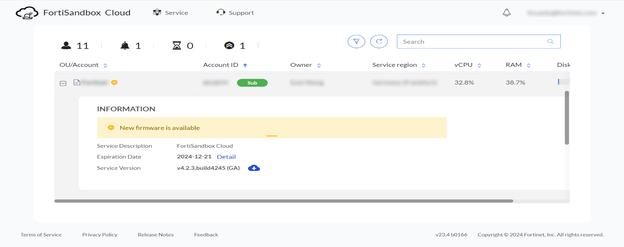Click the Disk usage bar
The width and height of the screenshot is (624, 247).
(x=564, y=82)
